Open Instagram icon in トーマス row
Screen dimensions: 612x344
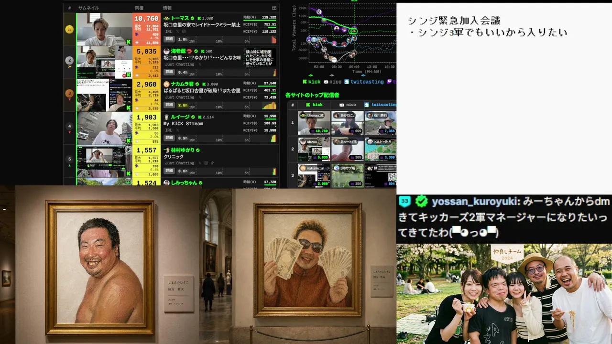184,32
